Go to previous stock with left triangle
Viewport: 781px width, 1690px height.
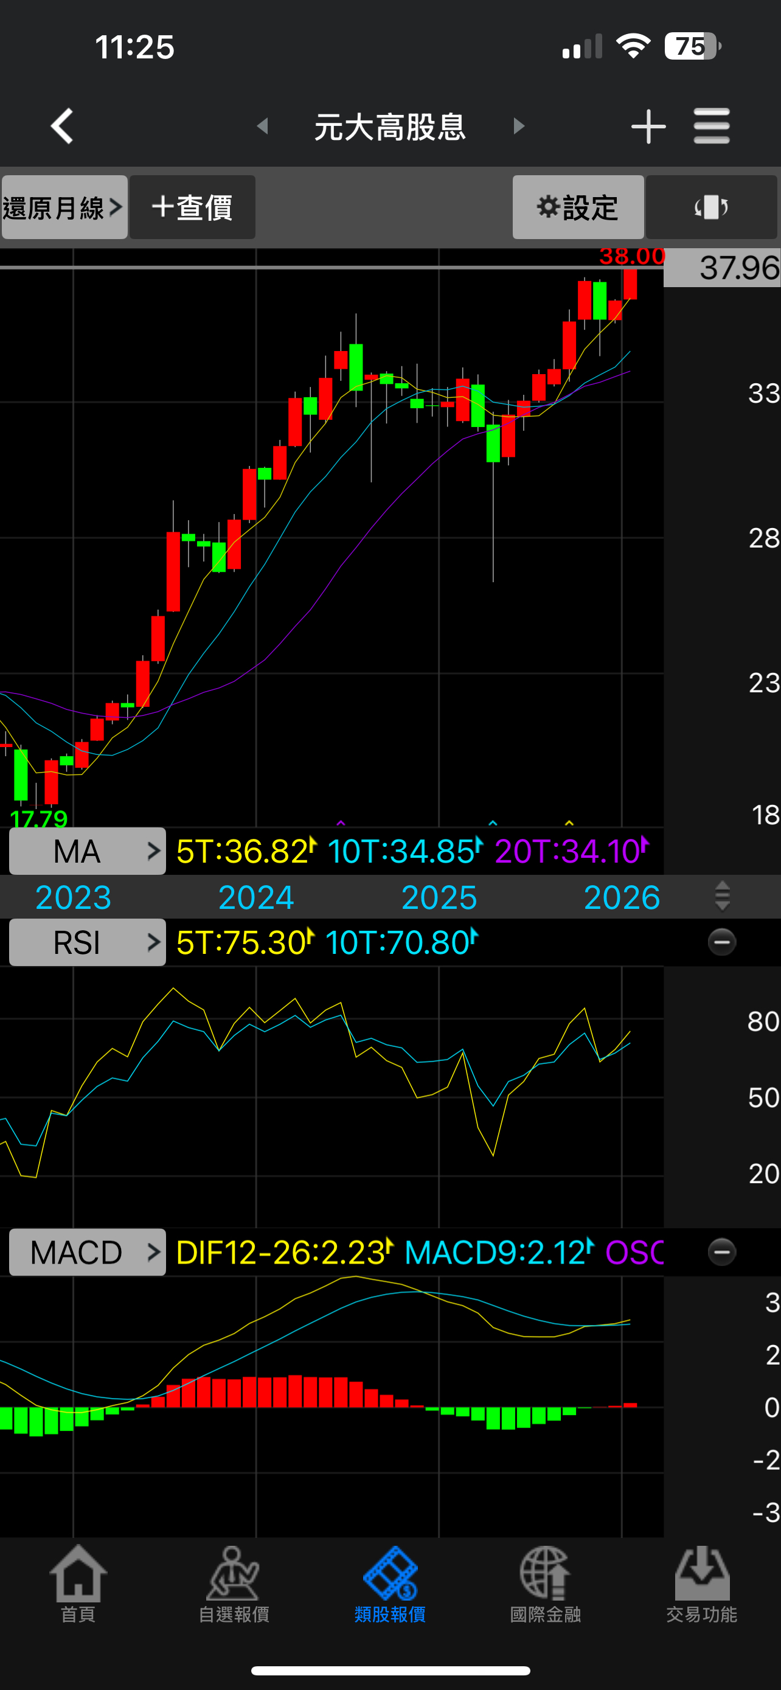263,126
